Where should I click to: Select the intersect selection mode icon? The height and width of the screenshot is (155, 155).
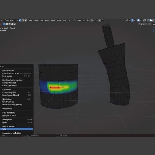tap(15, 24)
